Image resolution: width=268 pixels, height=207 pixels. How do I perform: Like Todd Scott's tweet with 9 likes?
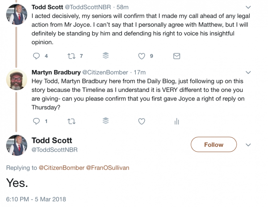pyautogui.click(x=142, y=56)
